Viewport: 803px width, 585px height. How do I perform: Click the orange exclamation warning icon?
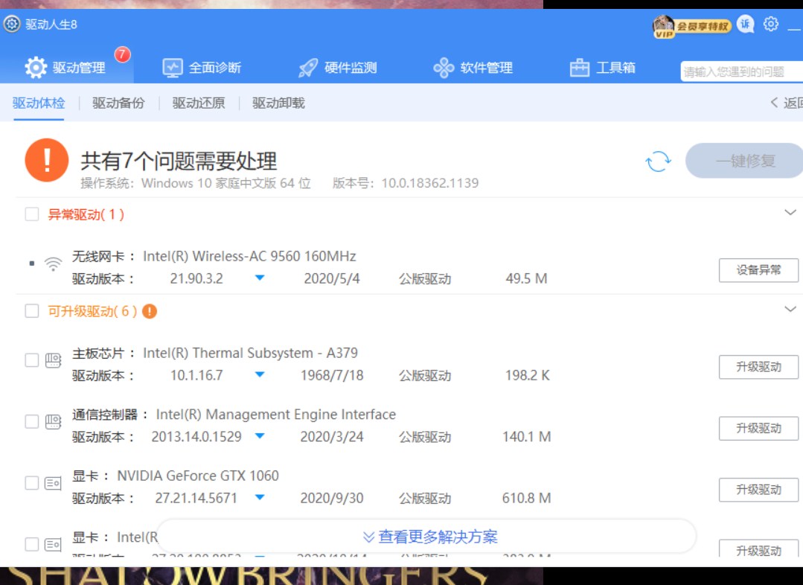point(47,160)
